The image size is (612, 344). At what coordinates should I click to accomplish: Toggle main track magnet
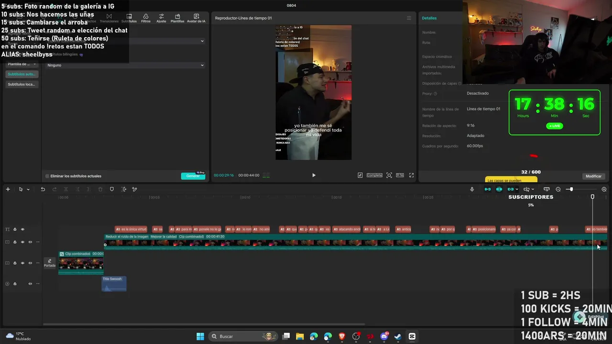coord(488,189)
